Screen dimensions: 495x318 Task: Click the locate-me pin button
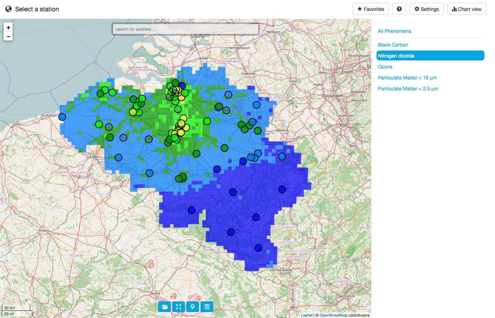tap(192, 307)
